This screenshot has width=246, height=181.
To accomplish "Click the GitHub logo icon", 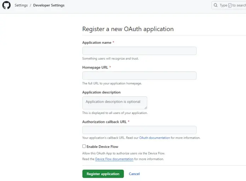I will 6,6.
